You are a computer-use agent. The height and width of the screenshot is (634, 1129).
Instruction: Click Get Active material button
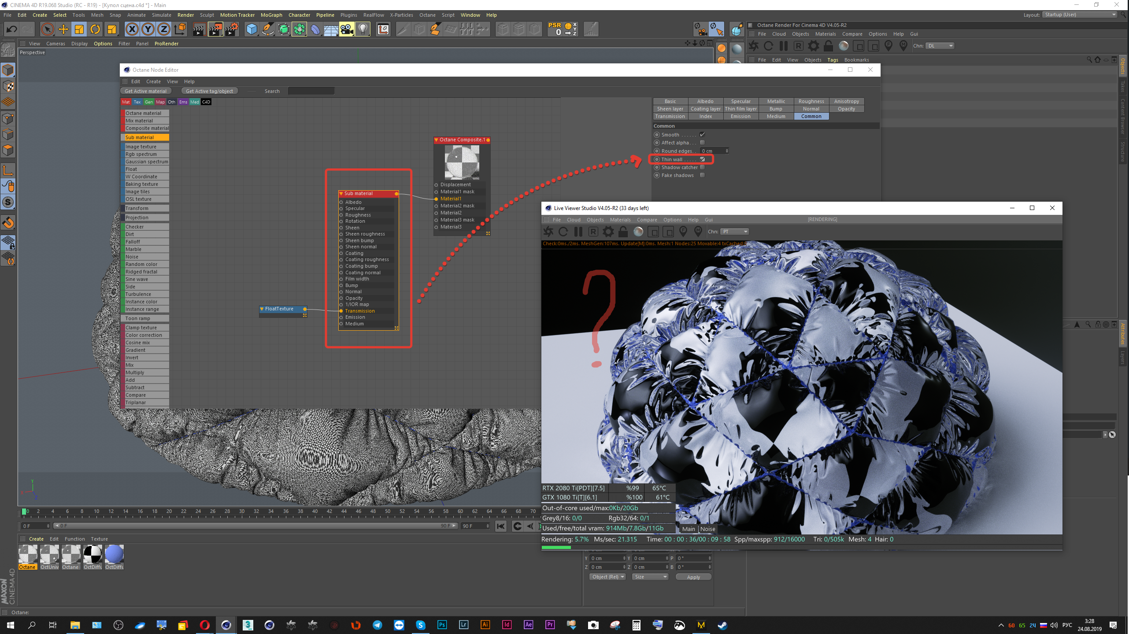(x=145, y=91)
